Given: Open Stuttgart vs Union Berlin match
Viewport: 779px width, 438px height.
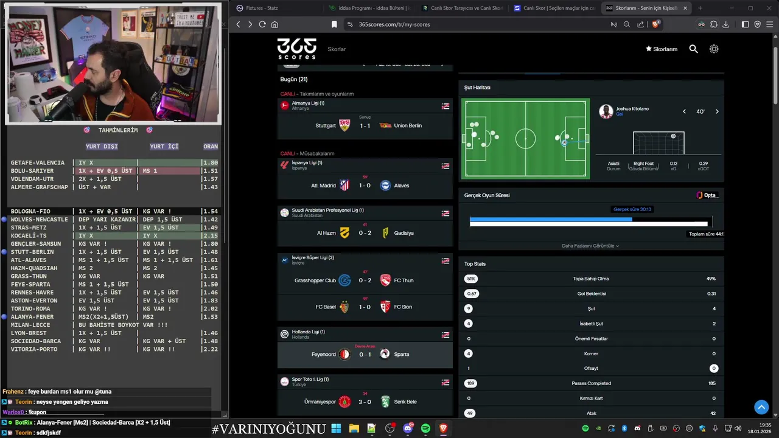Looking at the screenshot, I should [x=365, y=125].
